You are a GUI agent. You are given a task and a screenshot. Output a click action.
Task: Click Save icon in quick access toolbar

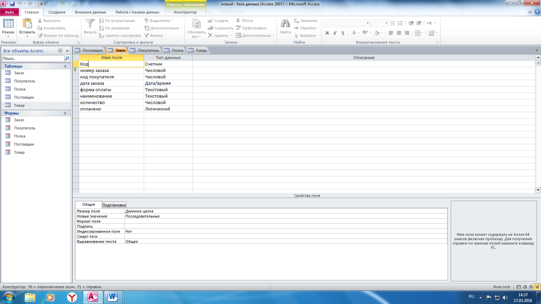(x=12, y=4)
